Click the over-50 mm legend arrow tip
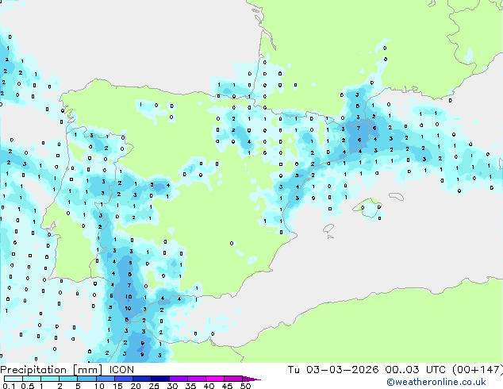The width and height of the screenshot is (503, 389). [251, 379]
